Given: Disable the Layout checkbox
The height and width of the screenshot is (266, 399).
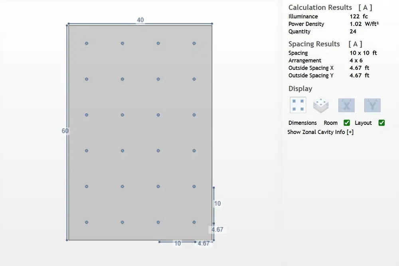Looking at the screenshot, I should point(381,122).
